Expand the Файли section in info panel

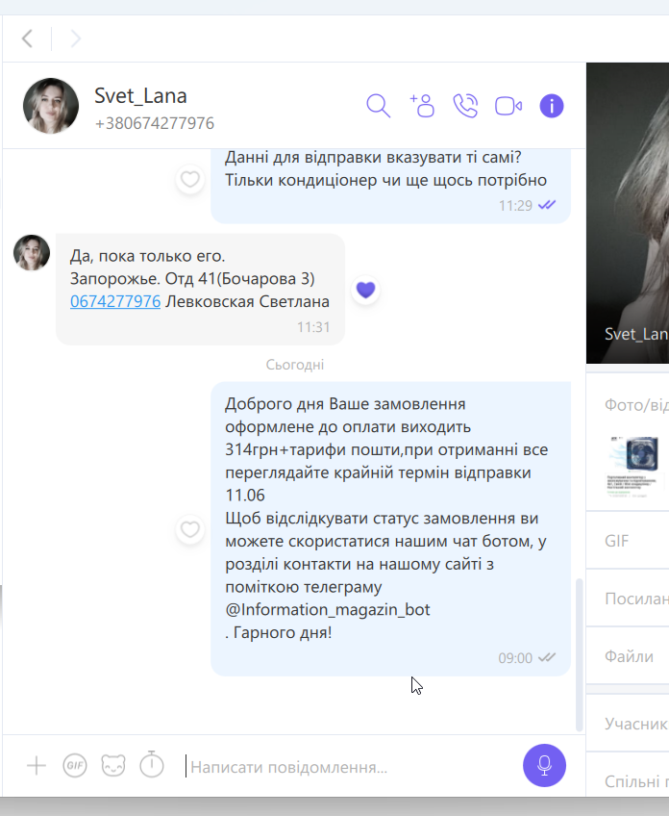tap(628, 656)
